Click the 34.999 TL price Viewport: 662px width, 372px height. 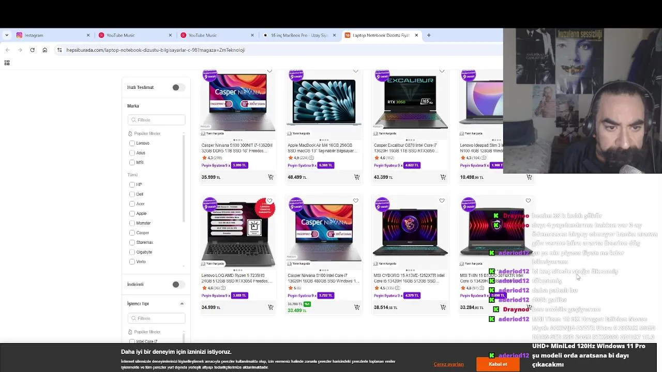[210, 307]
